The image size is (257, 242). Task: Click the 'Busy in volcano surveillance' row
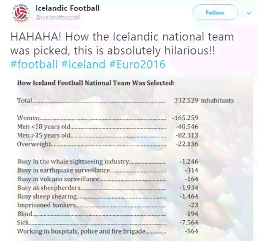[x=108, y=179]
